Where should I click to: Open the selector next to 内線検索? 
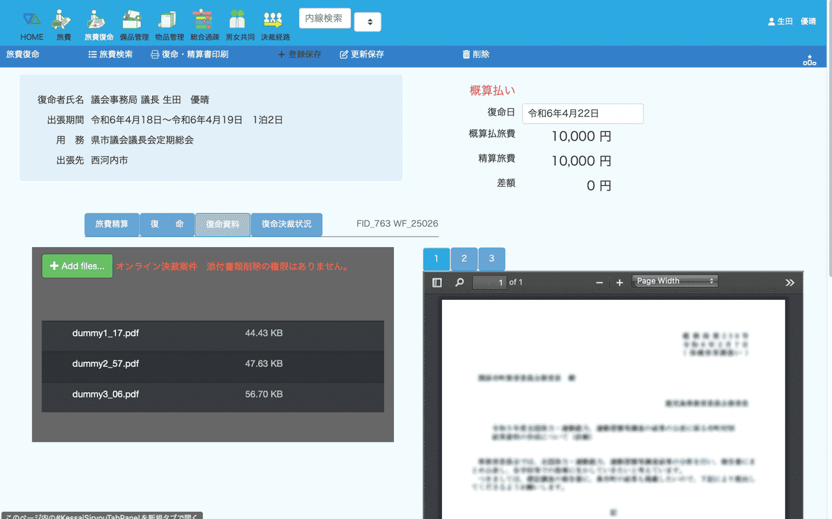click(x=368, y=22)
